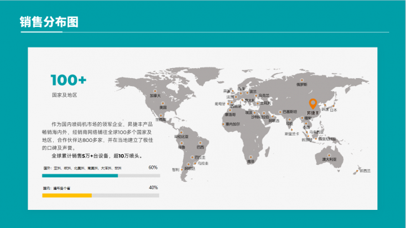Click the 乌拉圭 marker dot
The height and width of the screenshot is (228, 406).
click(x=195, y=163)
